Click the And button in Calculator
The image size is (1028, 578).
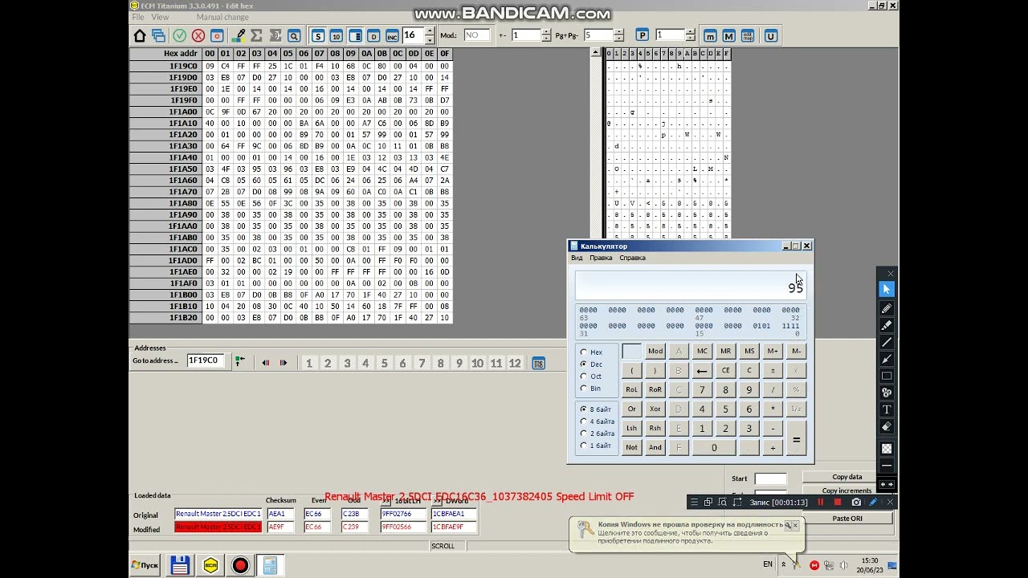pyautogui.click(x=655, y=447)
